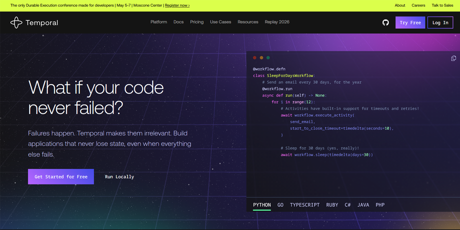The height and width of the screenshot is (230, 460).
Task: Click the '# Sleep for 30 days' comment
Action: coord(320,148)
